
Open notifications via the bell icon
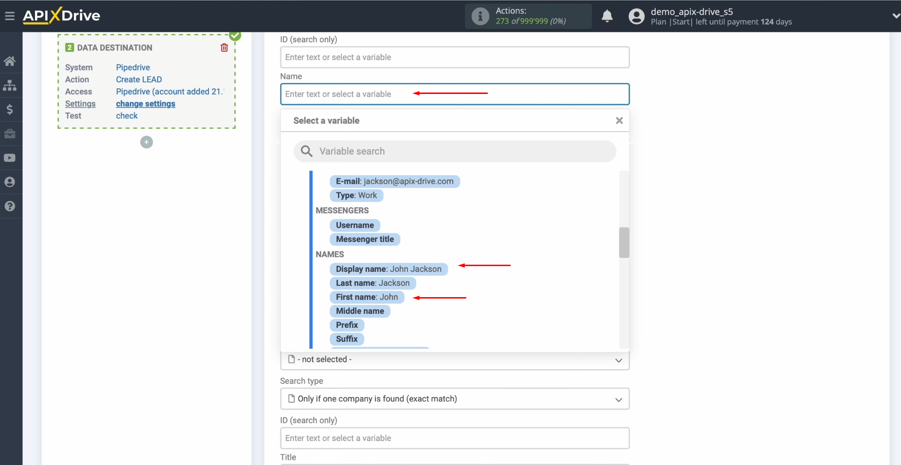(607, 16)
